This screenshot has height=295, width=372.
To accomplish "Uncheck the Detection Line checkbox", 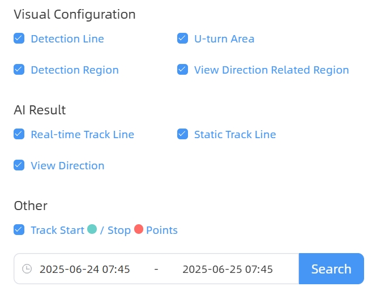I will (x=19, y=39).
